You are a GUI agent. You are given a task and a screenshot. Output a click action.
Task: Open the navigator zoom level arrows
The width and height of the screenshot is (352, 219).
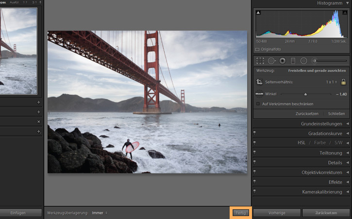pyautogui.click(x=40, y=2)
